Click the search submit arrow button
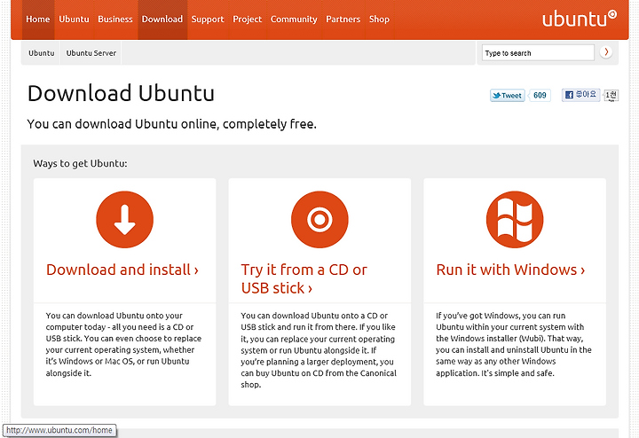The image size is (639, 438). pyautogui.click(x=606, y=52)
